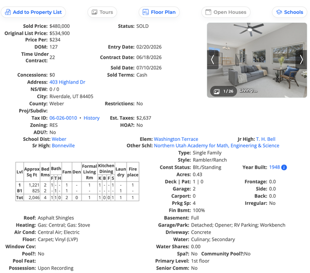Click Asphalt Shingles roof value
Image resolution: width=310 pixels, height=273 pixels.
pyautogui.click(x=56, y=218)
